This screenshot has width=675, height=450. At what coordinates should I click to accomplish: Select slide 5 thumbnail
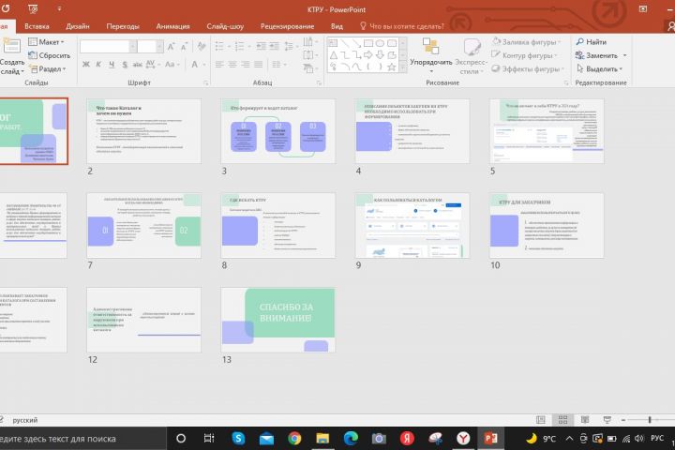(x=547, y=131)
